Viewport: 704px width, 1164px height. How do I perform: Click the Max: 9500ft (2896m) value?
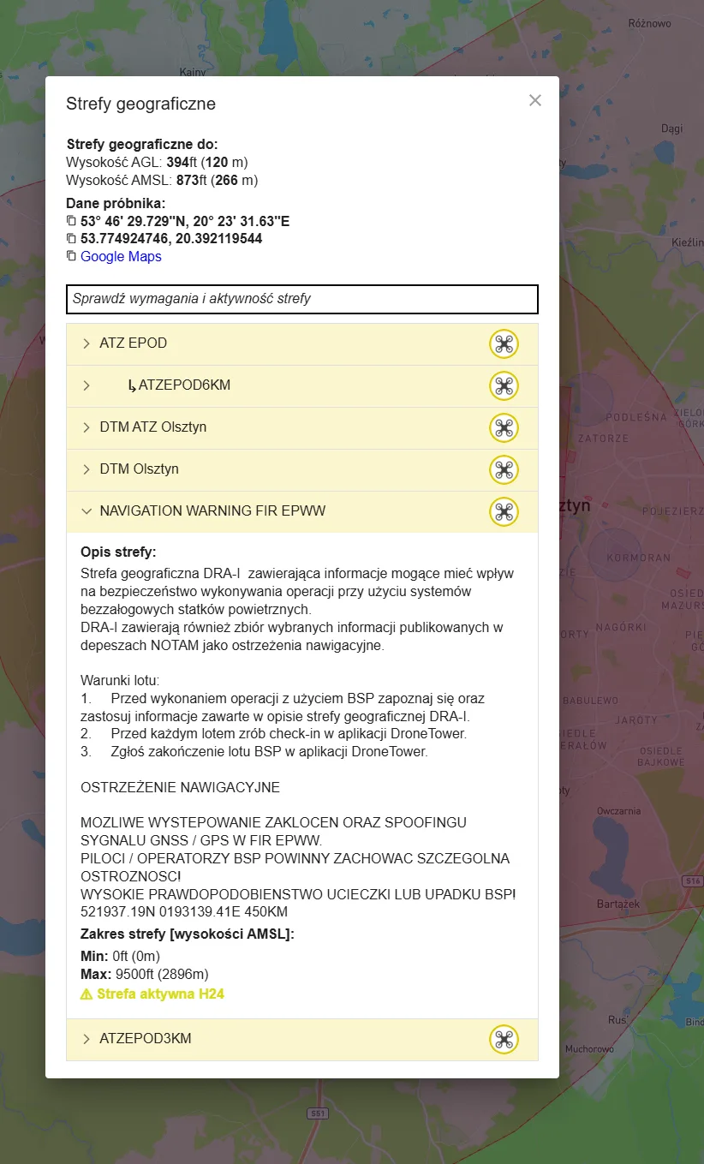point(145,975)
